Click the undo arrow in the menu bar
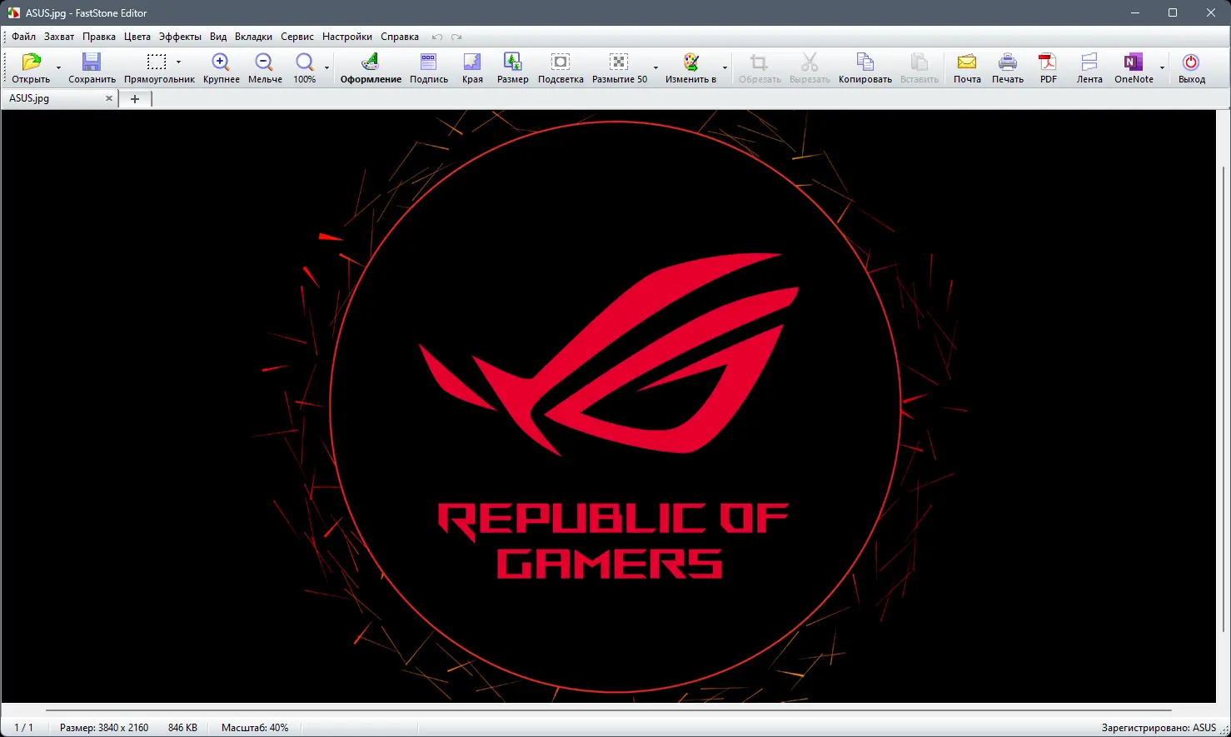Viewport: 1231px width, 737px height. 437,37
